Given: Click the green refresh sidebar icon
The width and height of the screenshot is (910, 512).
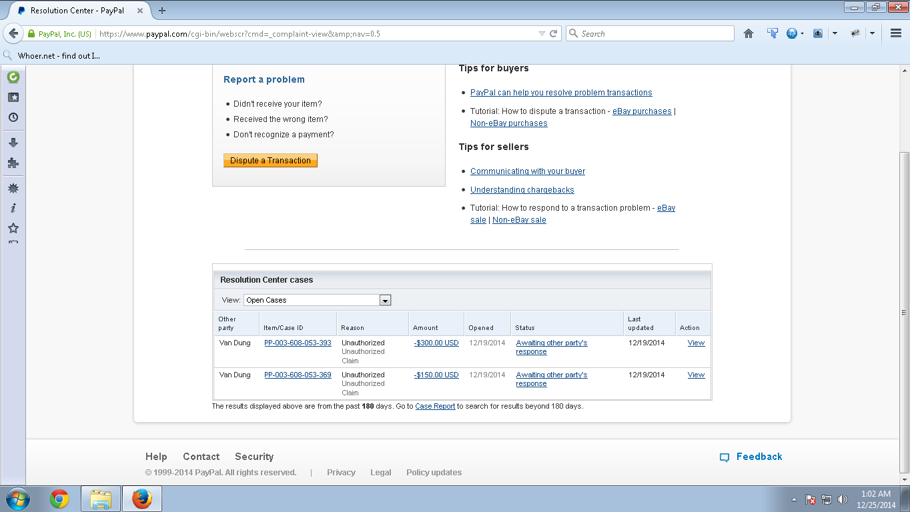Looking at the screenshot, I should click(x=13, y=77).
